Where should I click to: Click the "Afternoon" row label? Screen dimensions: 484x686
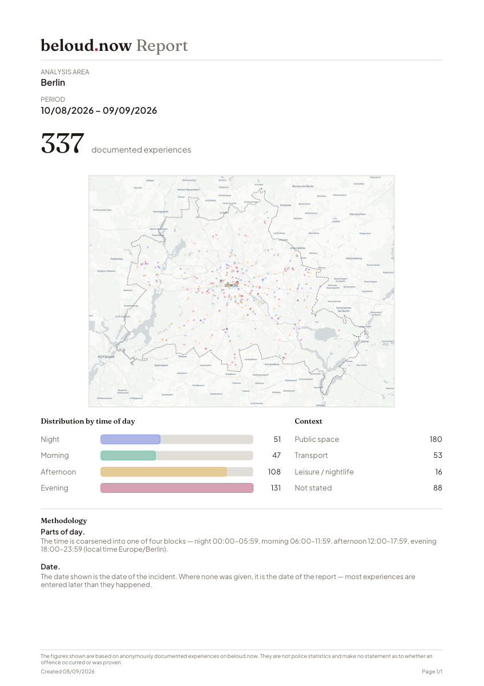pyautogui.click(x=58, y=472)
